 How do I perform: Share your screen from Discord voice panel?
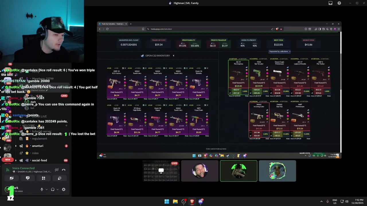28,178
